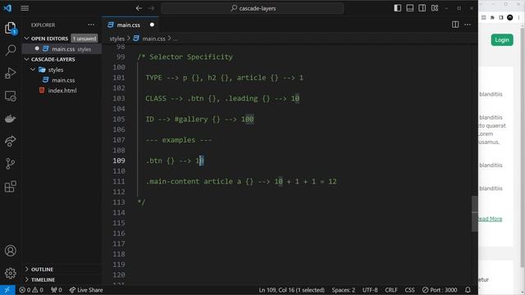This screenshot has height=295, width=525.
Task: Open notifications bell in status bar
Action: (x=468, y=289)
